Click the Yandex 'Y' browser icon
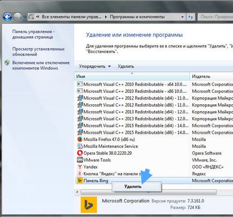233x217 pixels. 80,167
